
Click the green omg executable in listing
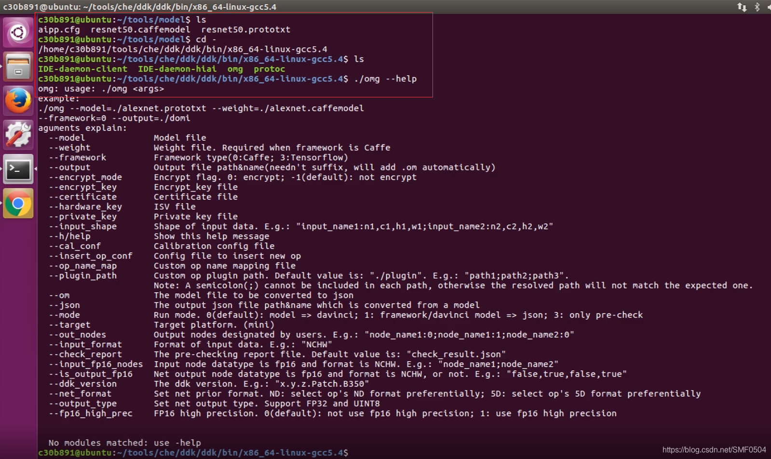click(235, 69)
